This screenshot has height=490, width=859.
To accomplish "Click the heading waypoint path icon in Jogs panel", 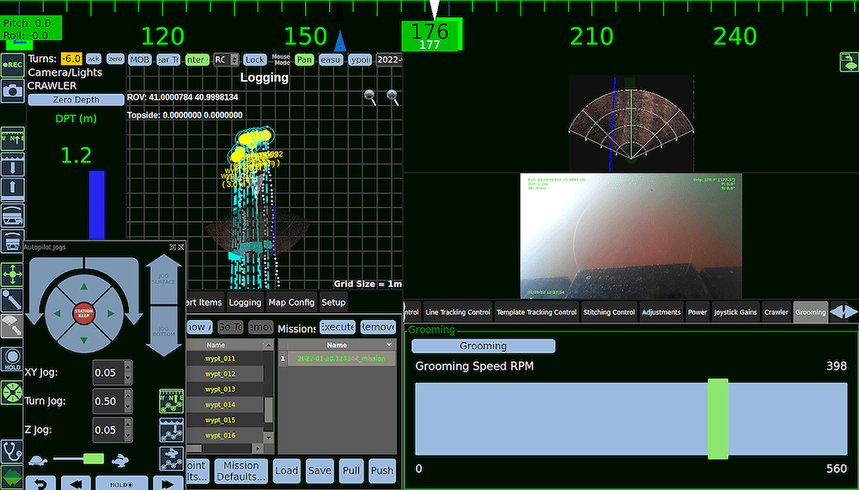I will tap(171, 401).
